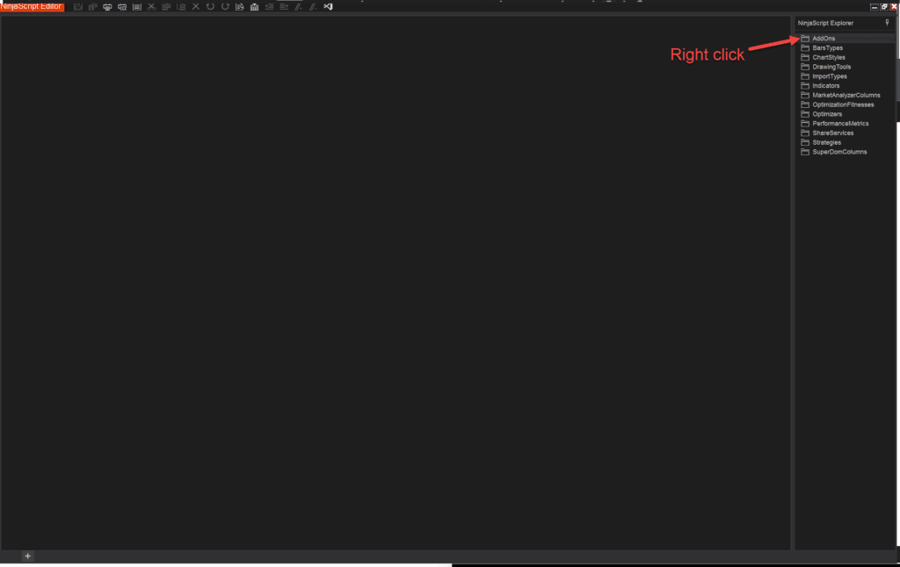Click the Undo arrow icon
Image resolution: width=900 pixels, height=567 pixels.
(211, 7)
